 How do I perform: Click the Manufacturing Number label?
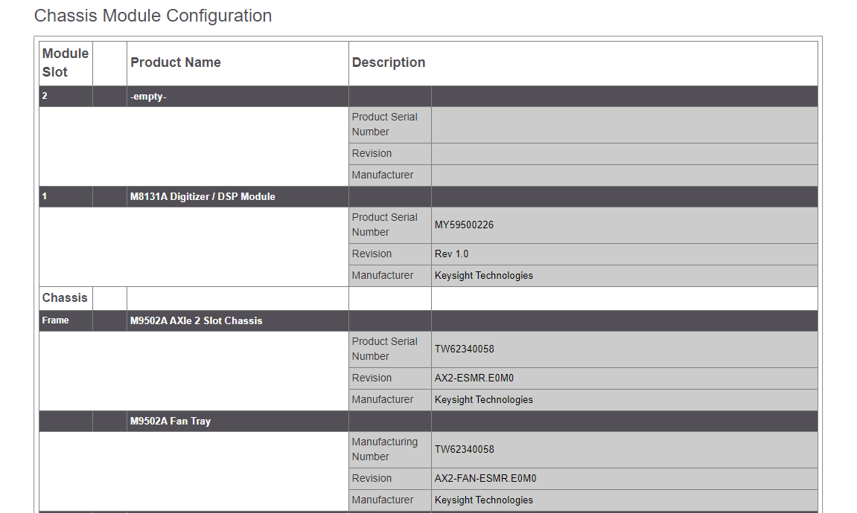tap(385, 449)
